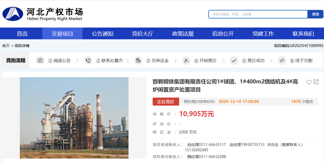Click the 线下交割 exchange arrows icon
324x162 pixels.
[282, 61]
